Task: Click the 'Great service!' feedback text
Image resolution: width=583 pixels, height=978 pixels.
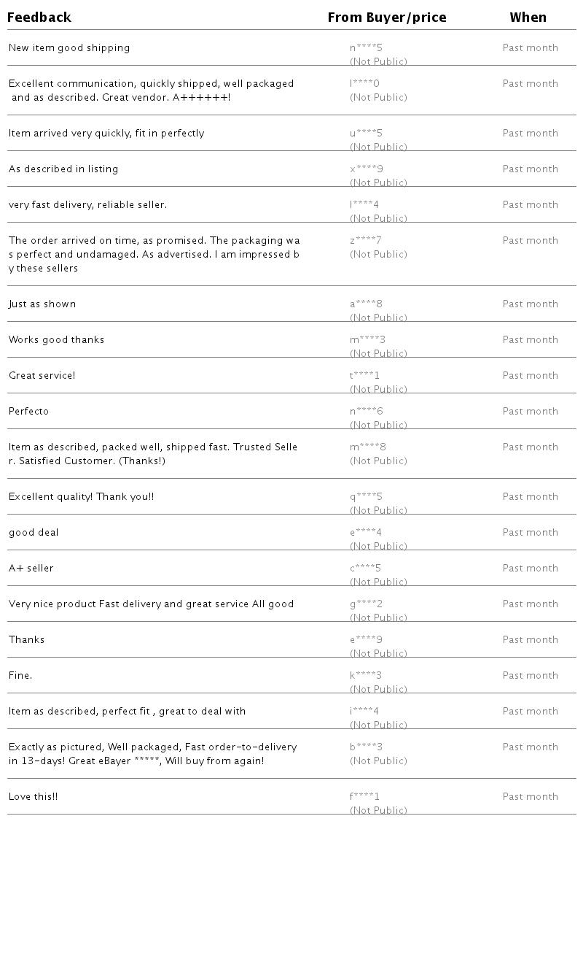Action: (x=42, y=376)
